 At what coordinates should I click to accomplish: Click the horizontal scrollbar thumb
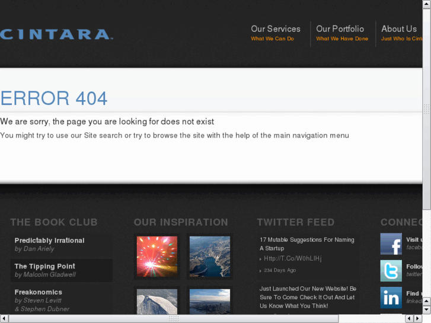tap(174, 319)
